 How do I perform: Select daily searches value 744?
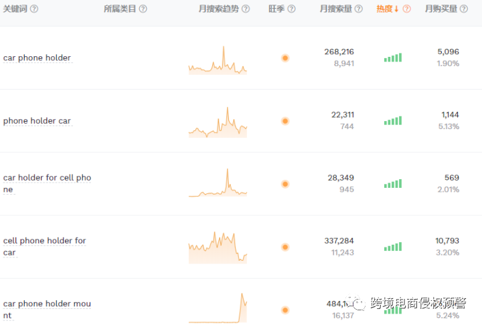coord(347,126)
